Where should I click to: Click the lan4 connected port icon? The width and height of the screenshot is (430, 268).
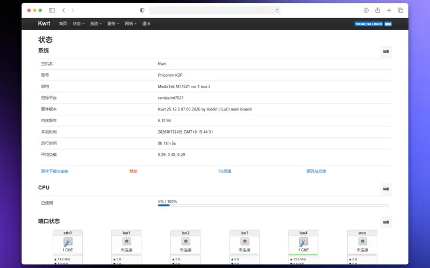(x=303, y=242)
